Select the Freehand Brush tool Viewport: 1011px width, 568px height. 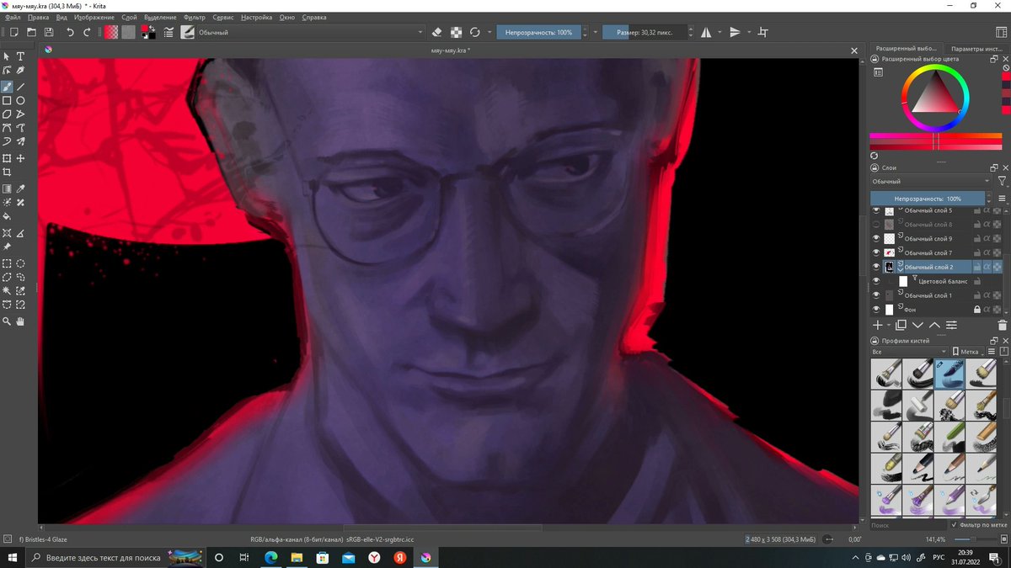coord(7,86)
